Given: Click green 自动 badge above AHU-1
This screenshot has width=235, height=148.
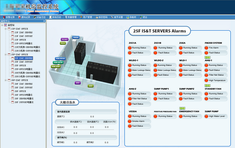Looking at the screenshot, I should click(208, 58).
